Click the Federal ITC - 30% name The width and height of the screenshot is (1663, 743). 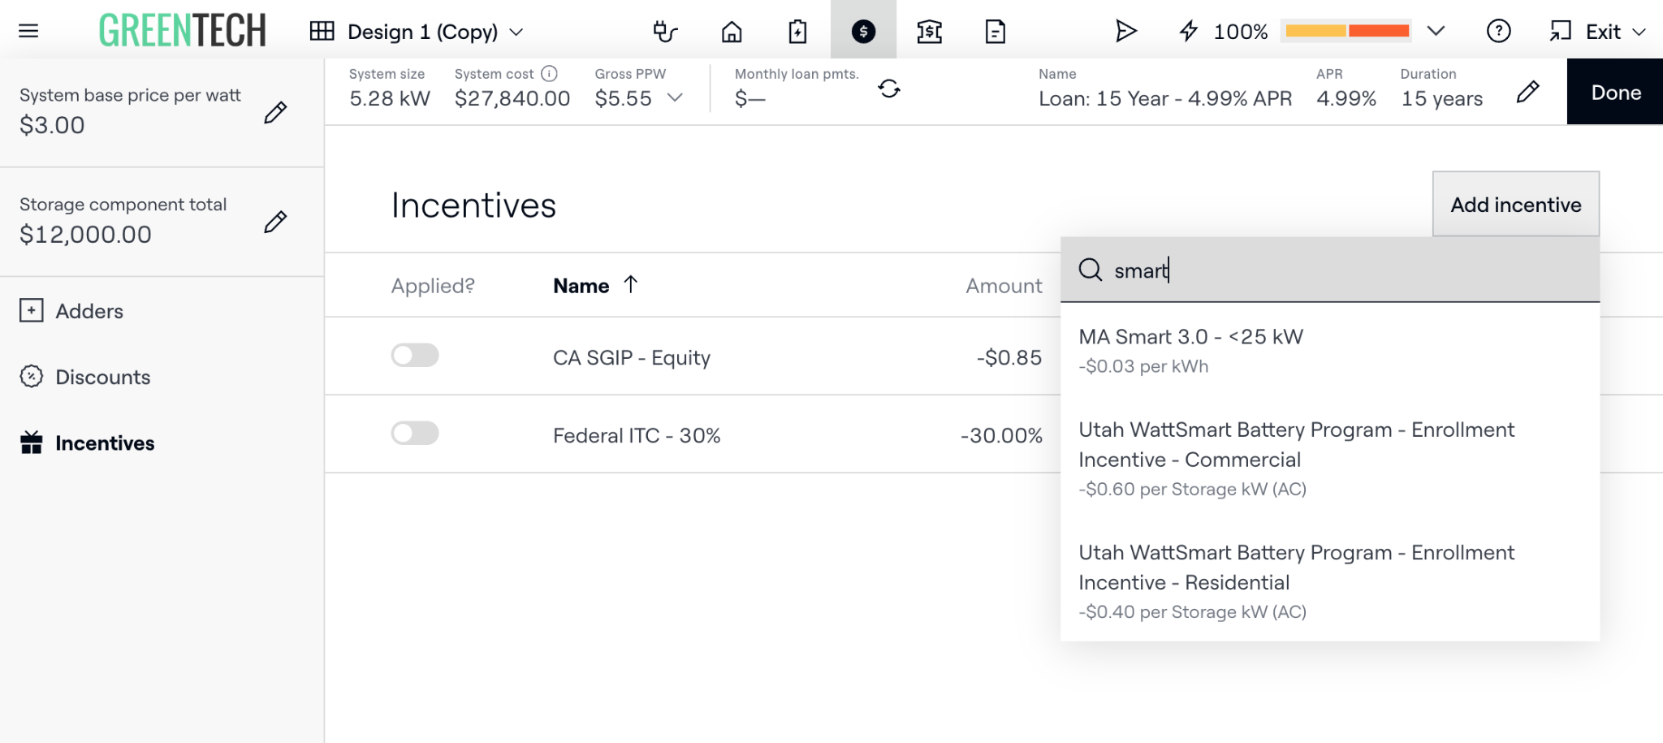pos(637,435)
